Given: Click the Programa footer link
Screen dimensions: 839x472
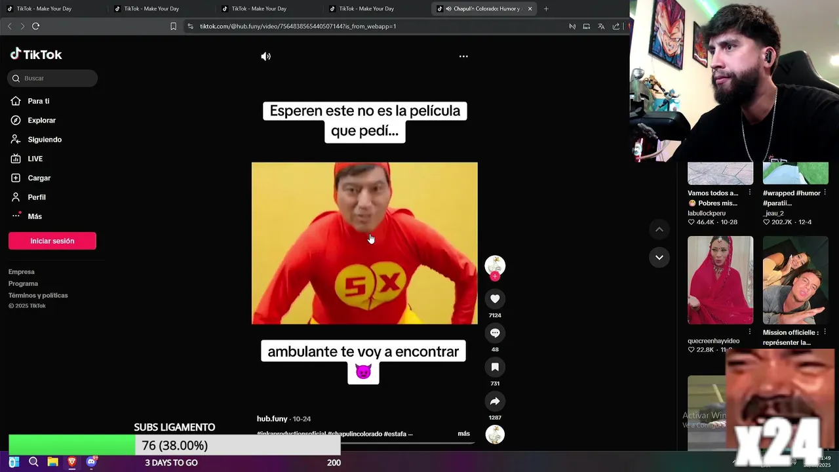Looking at the screenshot, I should 23,284.
